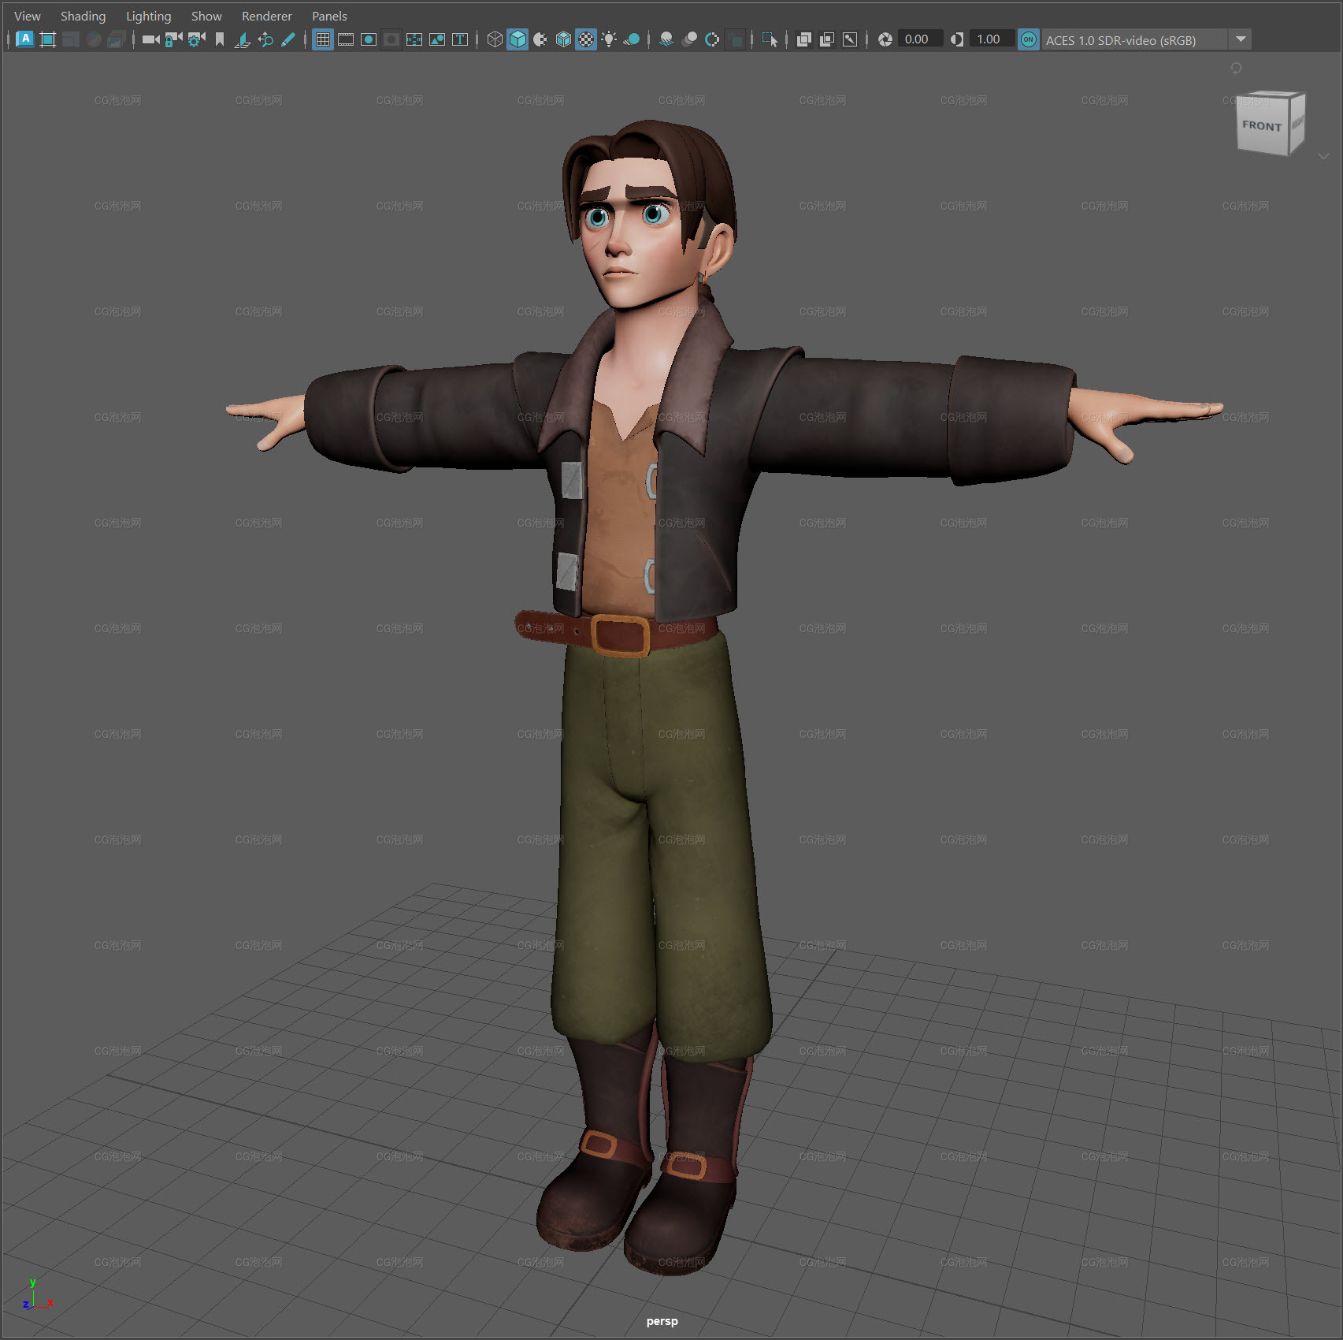This screenshot has width=1343, height=1340.
Task: Click Wireframe on shaded cube icon
Action: [x=563, y=39]
